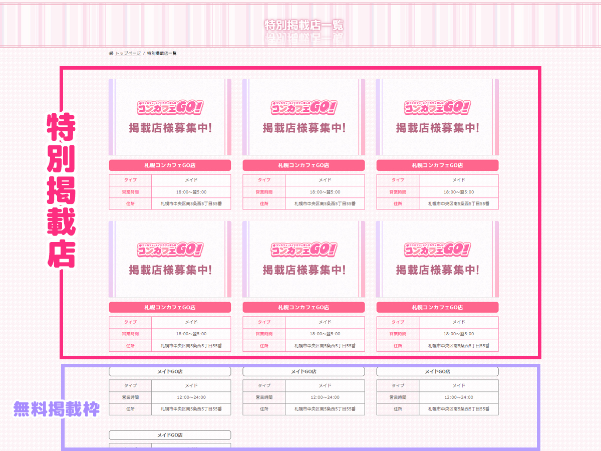Click the home icon in the breadcrumb
This screenshot has height=451, width=601.
coord(111,53)
